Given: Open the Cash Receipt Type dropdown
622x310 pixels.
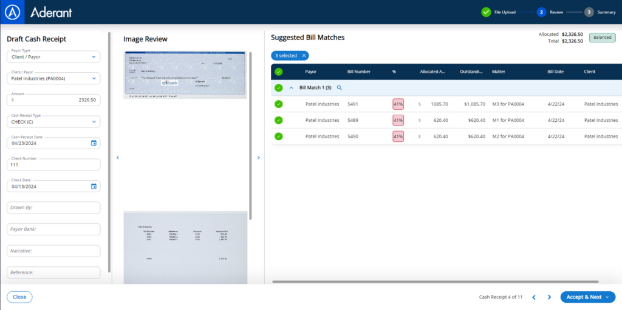Looking at the screenshot, I should 53,122.
